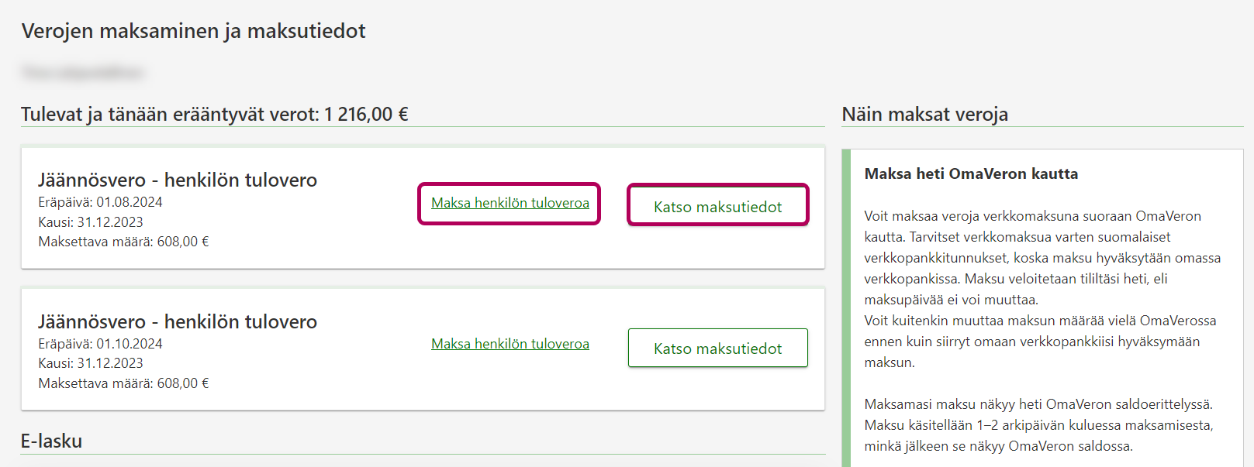Select 'Jäännösvero - henkilön tulovero' title in first card
The width and height of the screenshot is (1254, 467).
[x=178, y=180]
